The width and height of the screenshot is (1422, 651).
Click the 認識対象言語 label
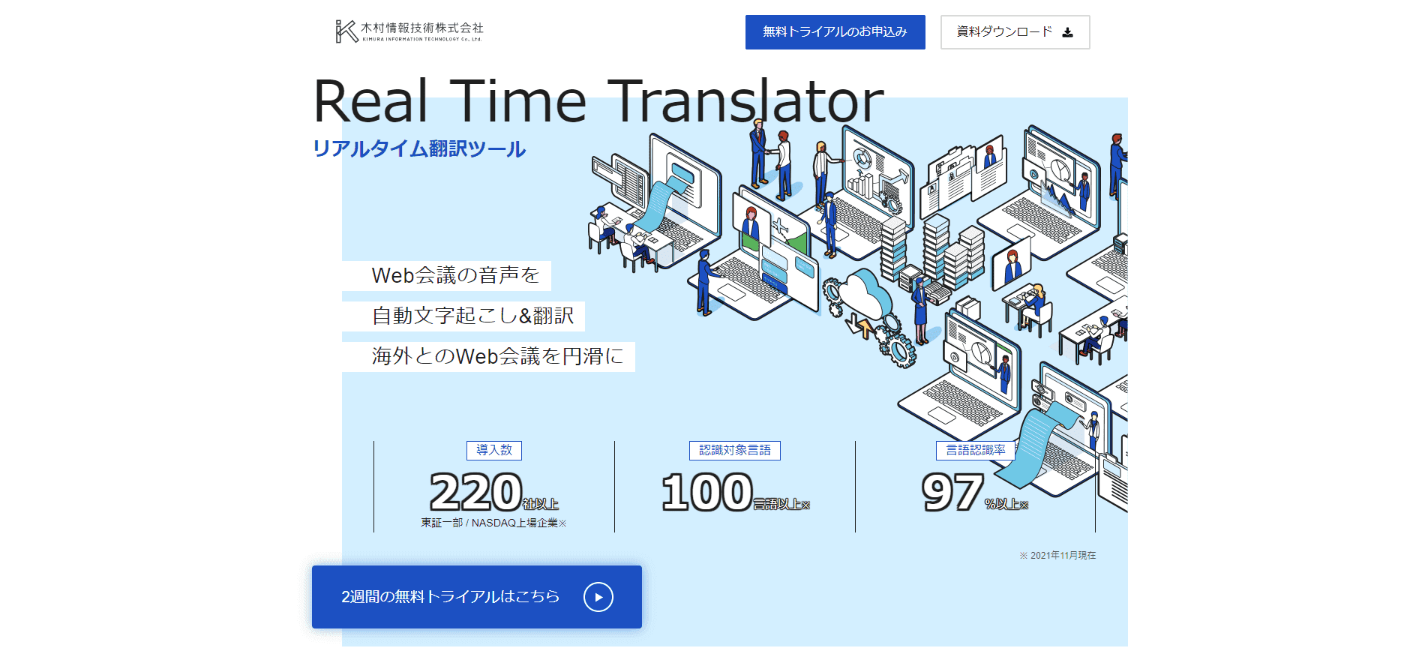pos(735,450)
